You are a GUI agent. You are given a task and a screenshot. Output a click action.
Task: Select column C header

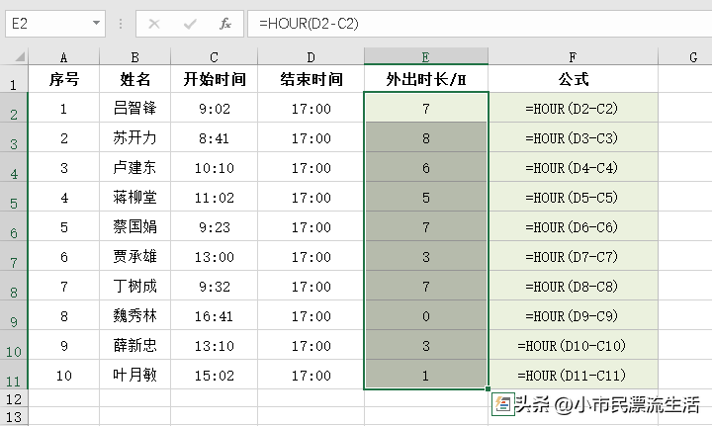(x=214, y=56)
